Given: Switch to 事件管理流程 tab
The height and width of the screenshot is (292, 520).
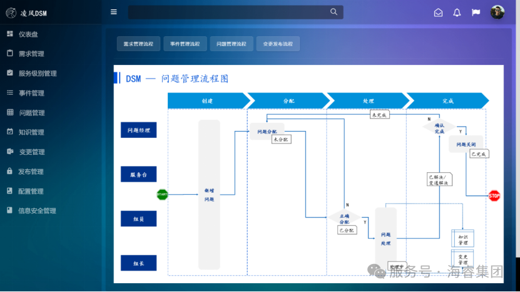Looking at the screenshot, I should tap(185, 44).
